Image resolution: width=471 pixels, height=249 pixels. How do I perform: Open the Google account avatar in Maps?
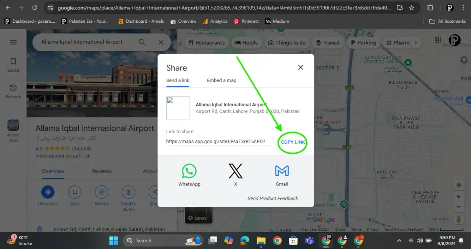[455, 40]
